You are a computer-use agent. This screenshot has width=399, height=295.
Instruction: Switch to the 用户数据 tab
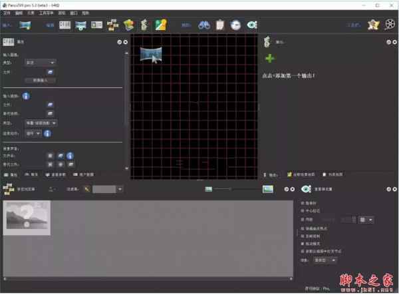click(x=83, y=174)
